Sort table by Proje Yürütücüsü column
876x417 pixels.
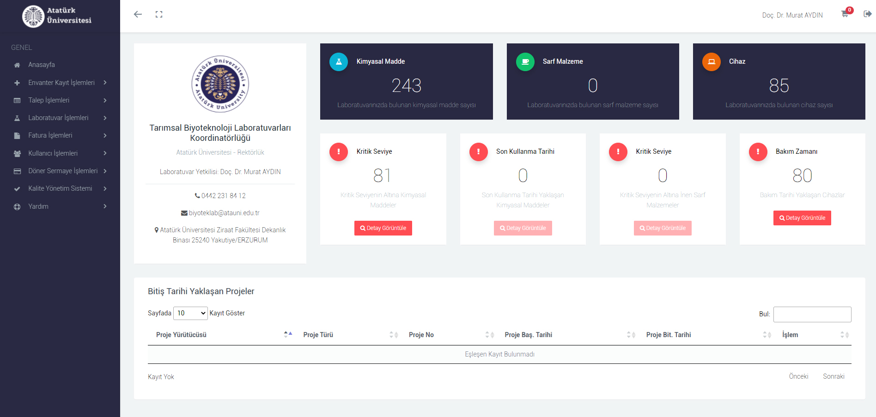181,335
